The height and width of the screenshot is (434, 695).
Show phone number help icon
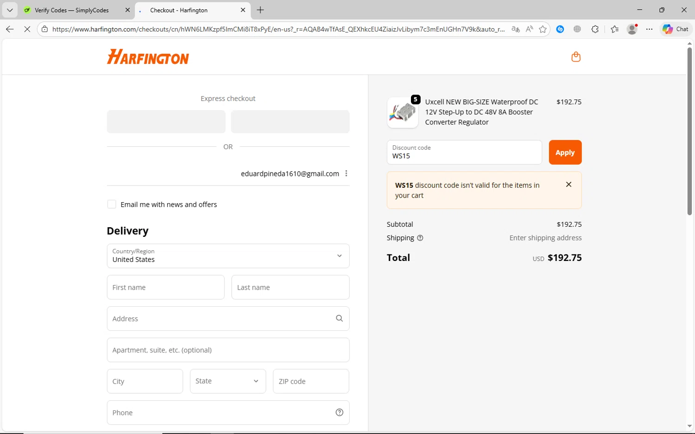coord(339,412)
